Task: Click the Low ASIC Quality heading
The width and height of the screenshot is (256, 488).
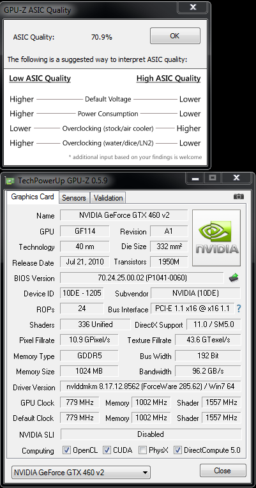Action: point(40,79)
